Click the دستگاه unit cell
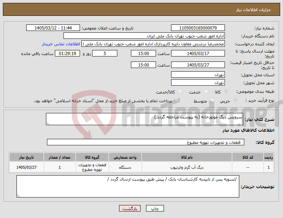The image size is (283, 218). coord(125,167)
